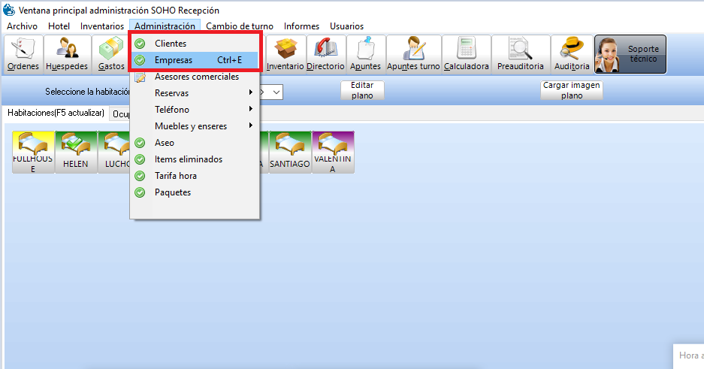Open the Informes menu
The height and width of the screenshot is (369, 704).
click(301, 26)
